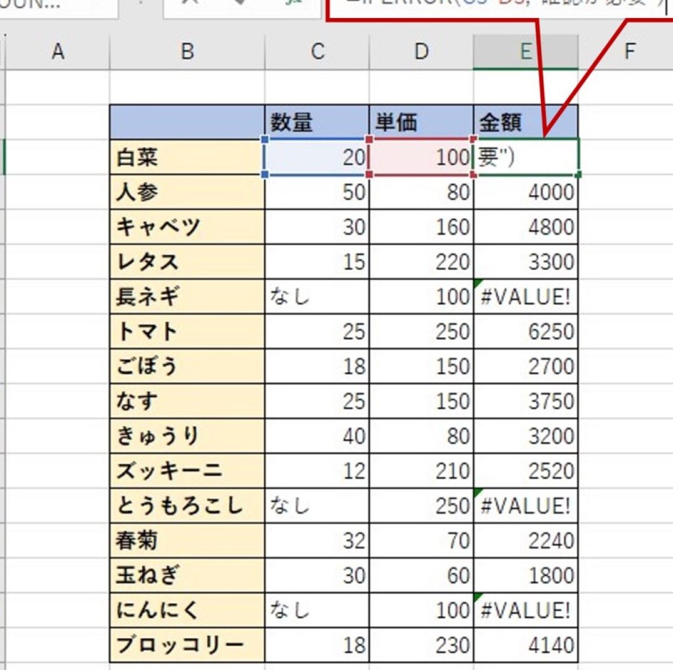This screenshot has width=673, height=670.
Task: Click #VALUE! error in 長ネギ row
Action: tap(526, 297)
